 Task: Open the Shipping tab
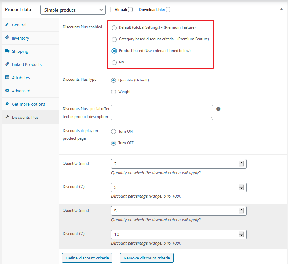pyautogui.click(x=30, y=51)
